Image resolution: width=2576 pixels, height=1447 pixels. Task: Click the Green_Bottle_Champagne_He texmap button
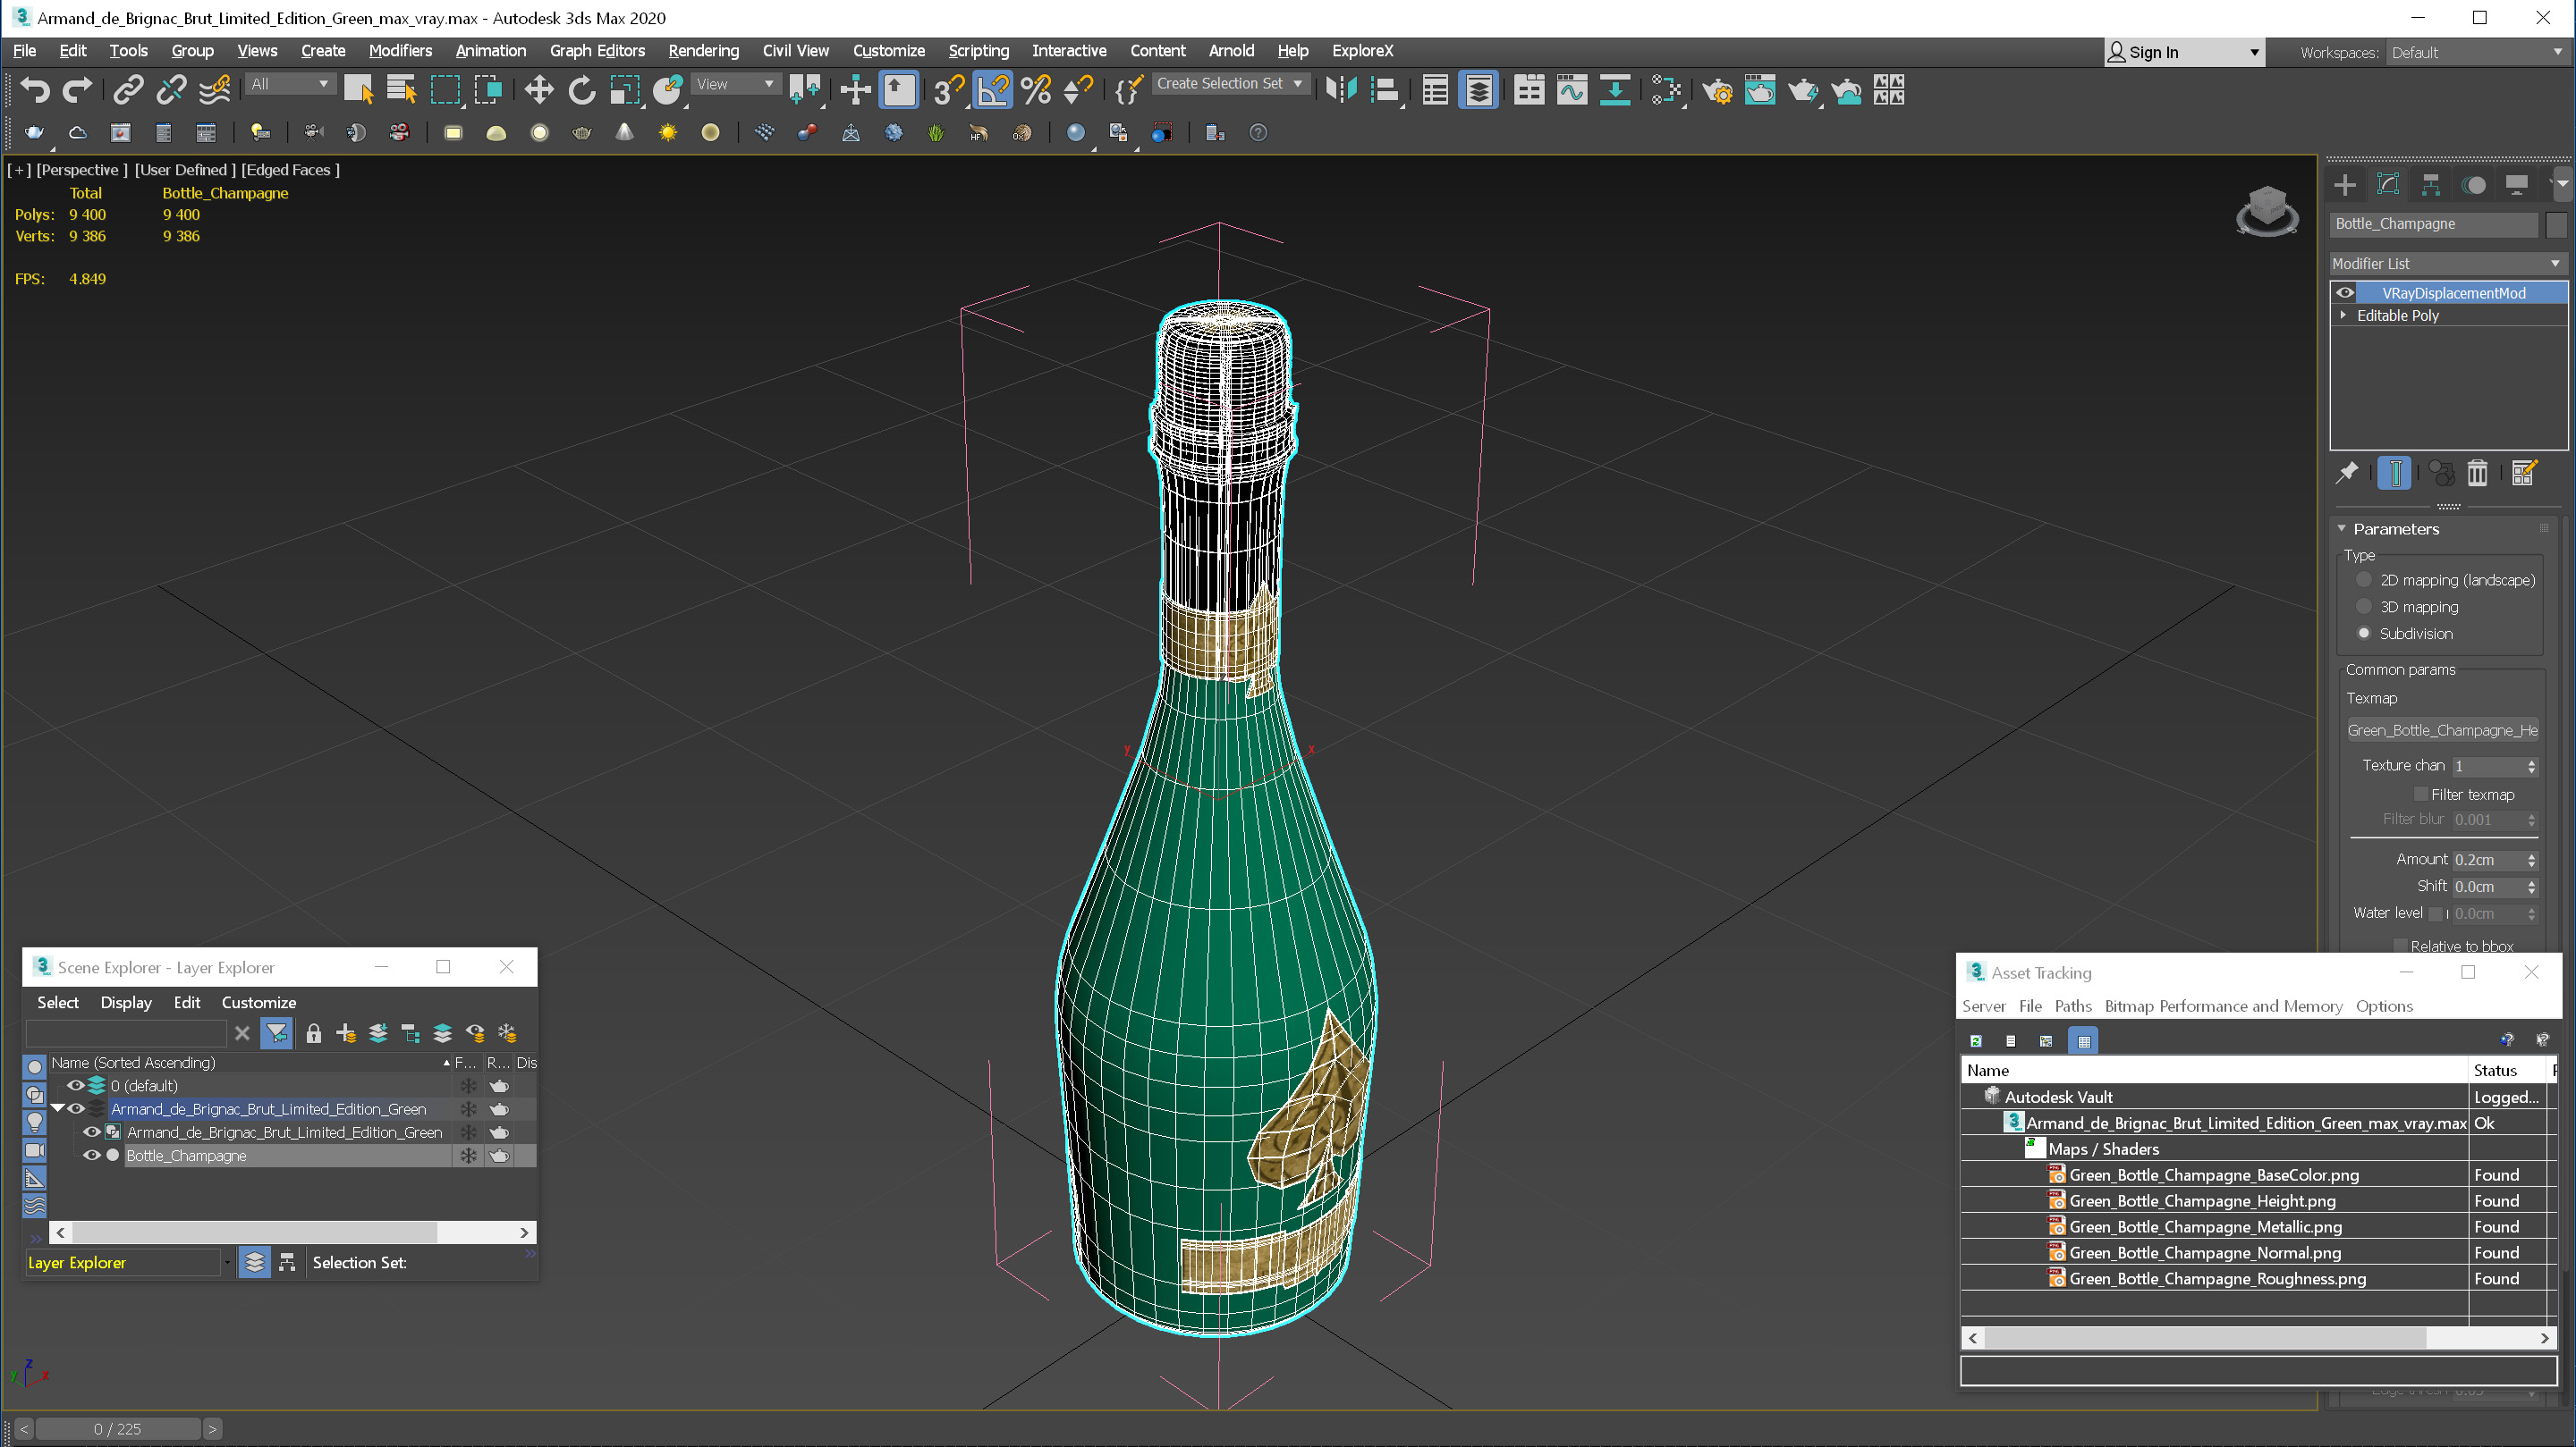[x=2443, y=730]
